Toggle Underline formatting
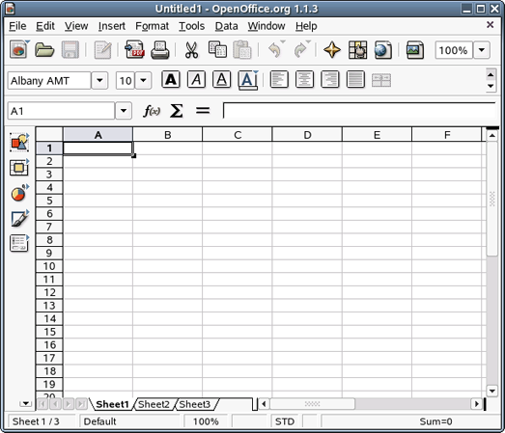The image size is (505, 433). coord(221,79)
